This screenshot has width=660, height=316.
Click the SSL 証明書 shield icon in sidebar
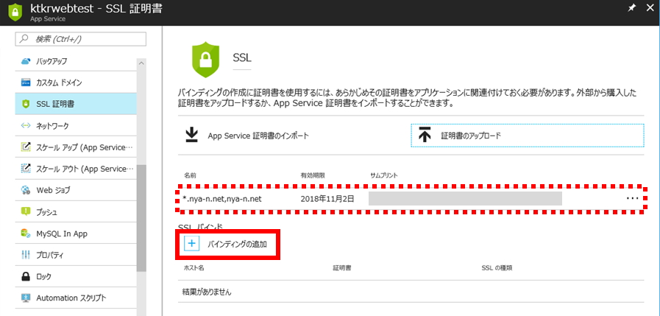coord(26,104)
